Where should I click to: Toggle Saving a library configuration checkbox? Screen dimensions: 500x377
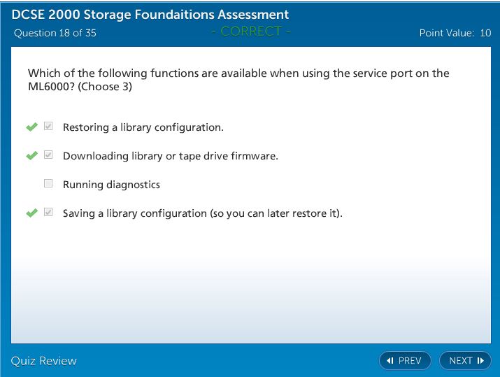[48, 213]
